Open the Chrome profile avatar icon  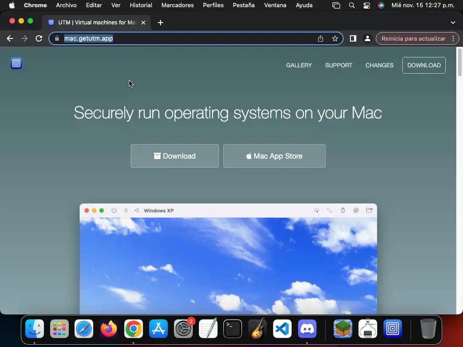(367, 38)
